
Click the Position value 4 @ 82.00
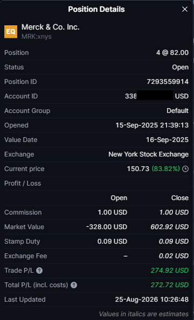point(172,53)
